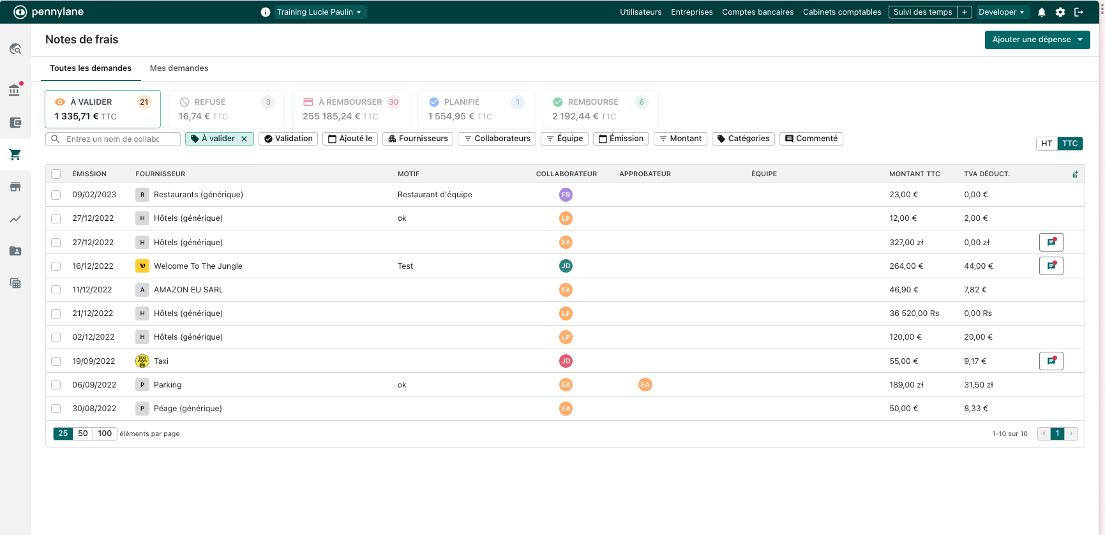Open the Collaborateurs filter

497,139
